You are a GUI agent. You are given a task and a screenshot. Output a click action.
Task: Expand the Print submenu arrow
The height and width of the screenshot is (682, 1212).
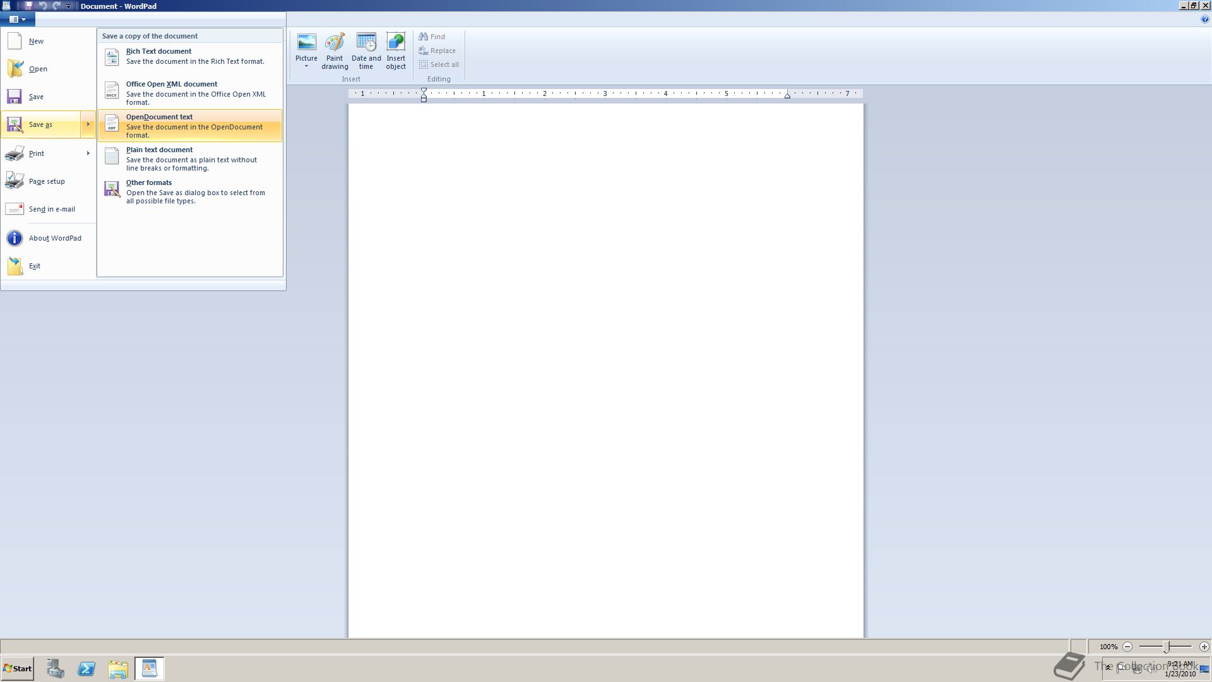click(88, 153)
